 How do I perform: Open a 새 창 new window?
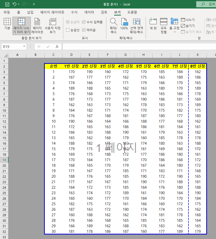point(153,24)
